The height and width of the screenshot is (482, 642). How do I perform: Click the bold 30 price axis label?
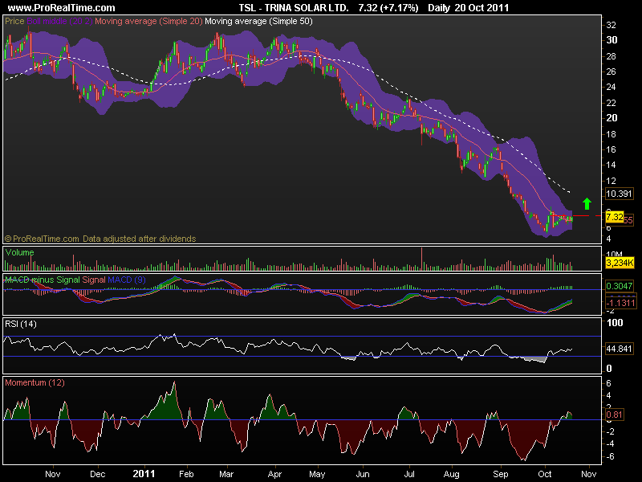612,40
